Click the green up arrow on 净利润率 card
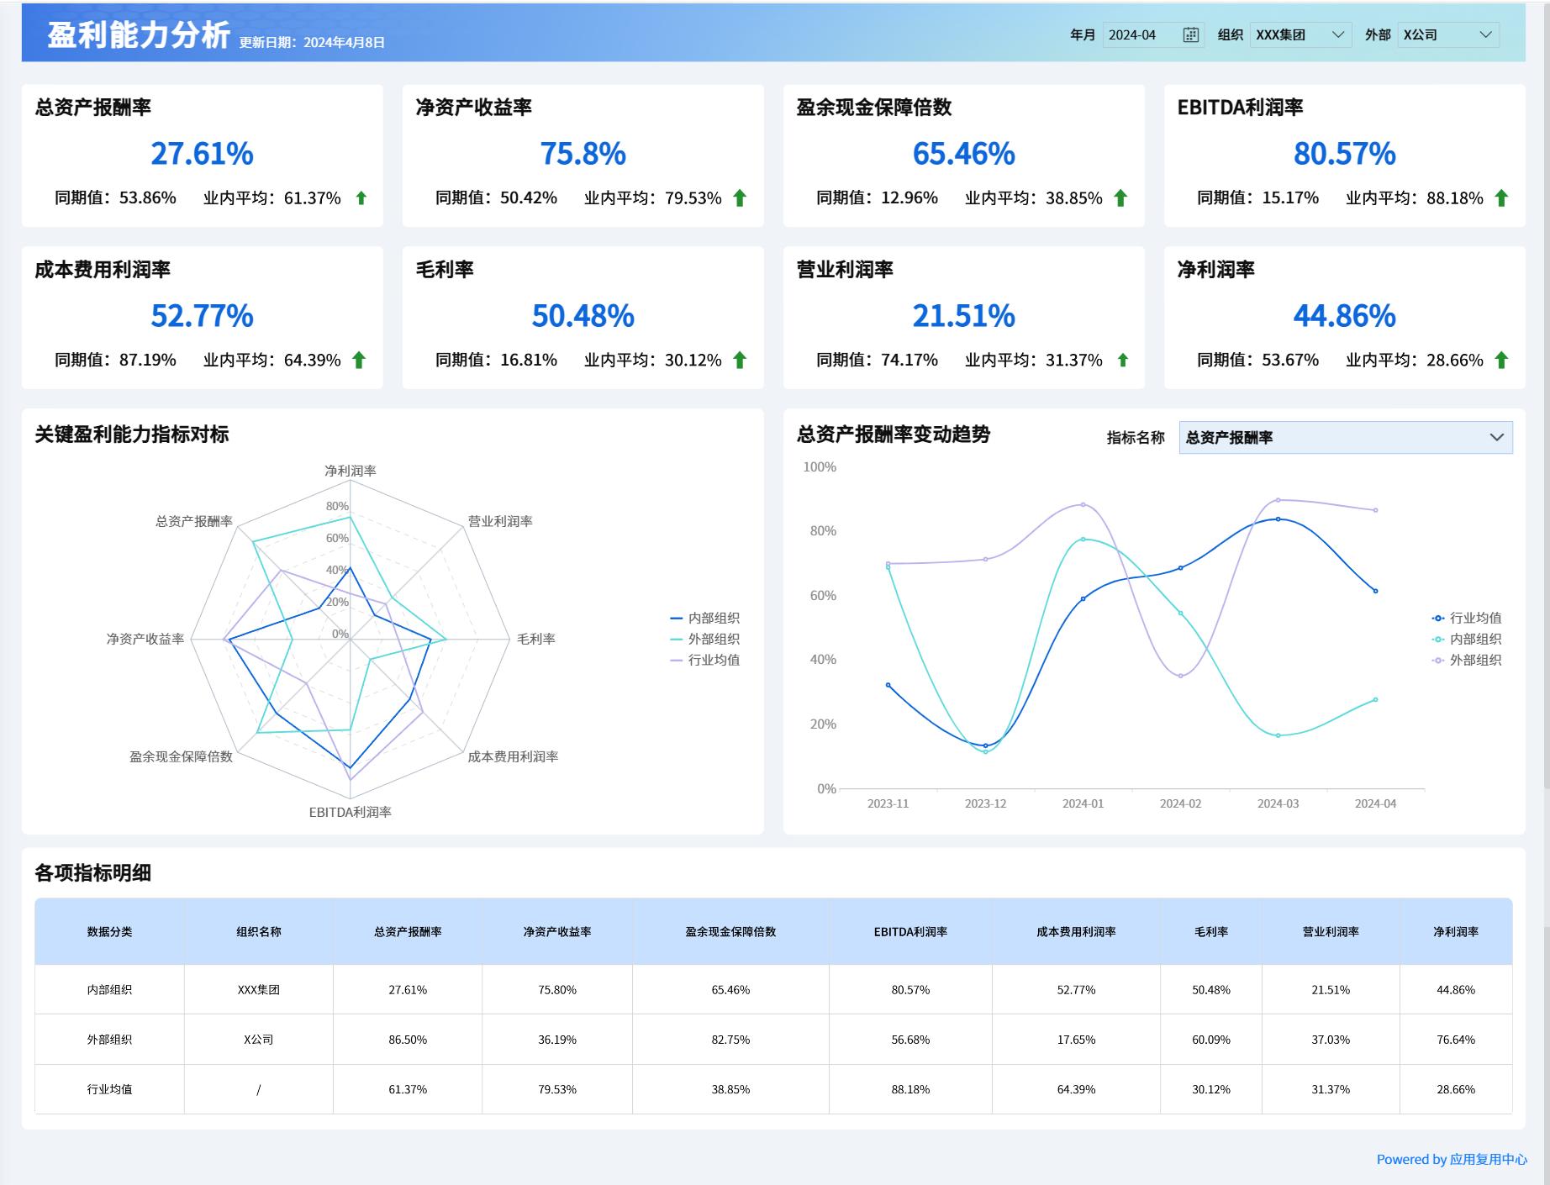This screenshot has width=1550, height=1185. [x=1501, y=360]
